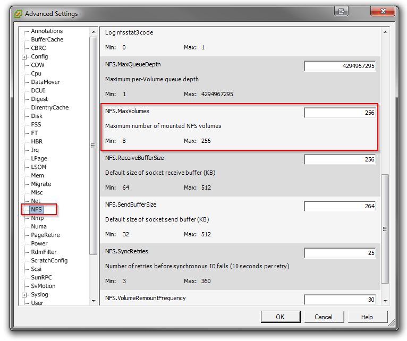Choose the Migrate settings category
Image resolution: width=407 pixels, height=341 pixels.
click(41, 184)
